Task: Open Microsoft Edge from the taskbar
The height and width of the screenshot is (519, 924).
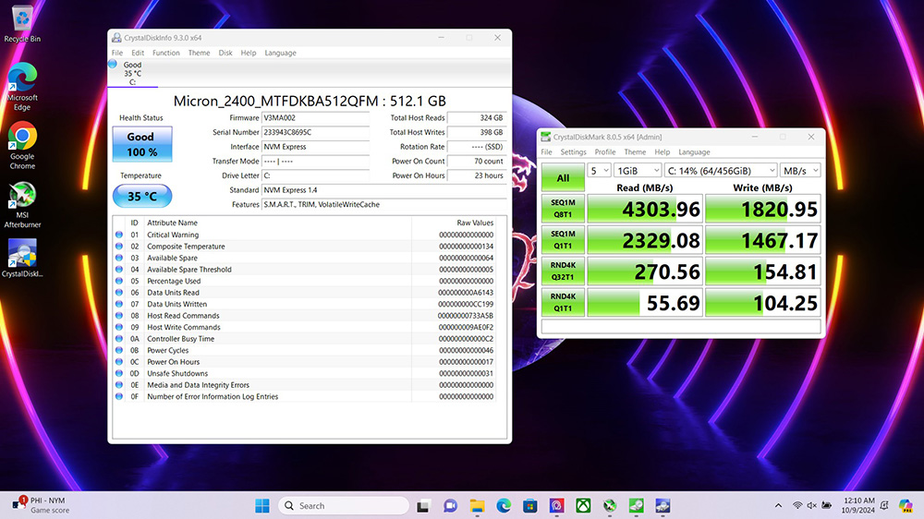Action: [x=504, y=505]
